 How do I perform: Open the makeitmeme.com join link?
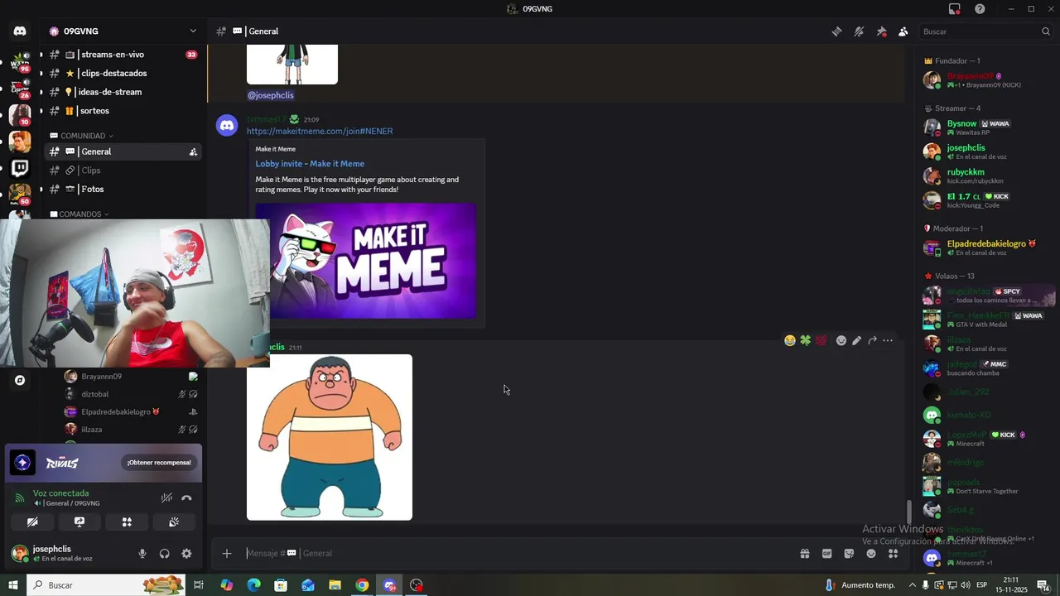[320, 132]
